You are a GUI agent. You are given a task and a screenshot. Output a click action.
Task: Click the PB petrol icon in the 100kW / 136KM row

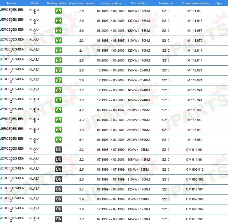59,11
